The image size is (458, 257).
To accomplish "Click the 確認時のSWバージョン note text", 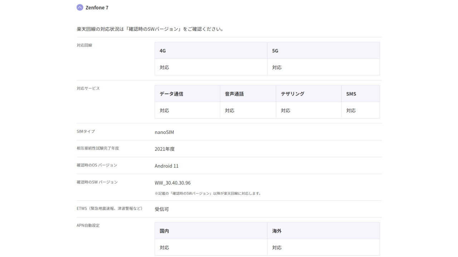I will click(x=208, y=193).
